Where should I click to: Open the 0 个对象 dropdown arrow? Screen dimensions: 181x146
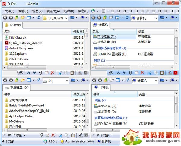tap(112, 135)
